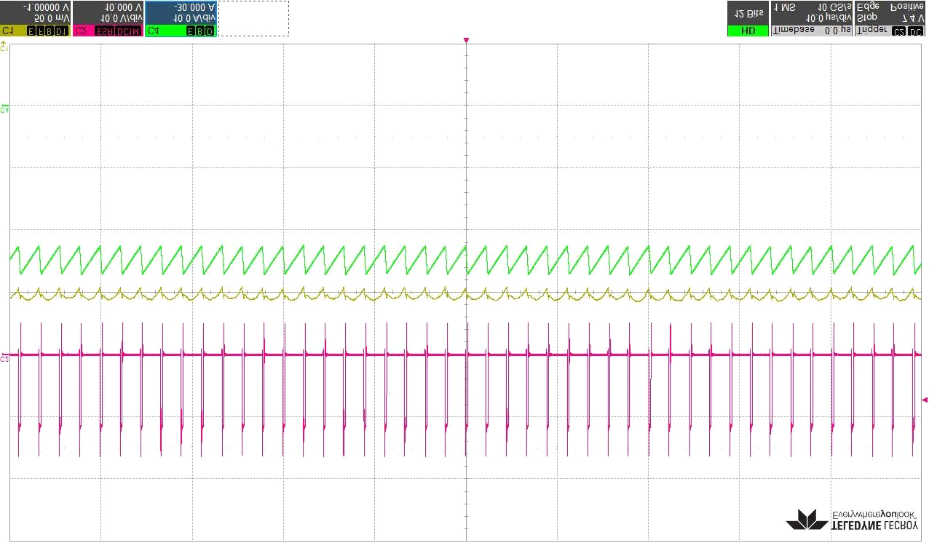Click the C1 yellow ground marker on left edge
929x543 pixels.
click(x=4, y=47)
